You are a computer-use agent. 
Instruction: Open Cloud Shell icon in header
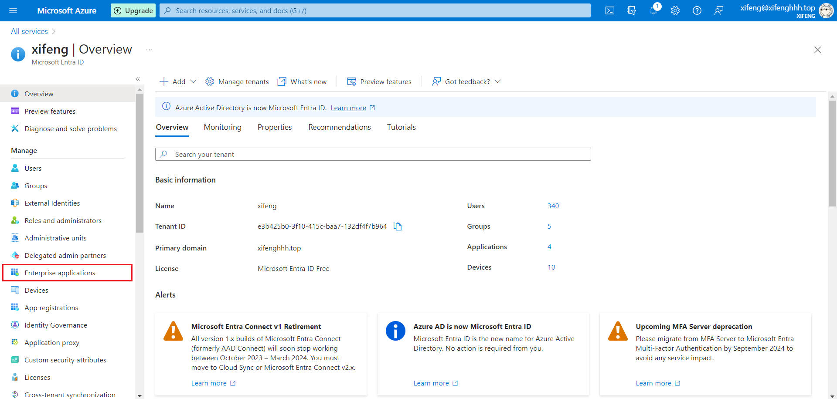pyautogui.click(x=610, y=10)
